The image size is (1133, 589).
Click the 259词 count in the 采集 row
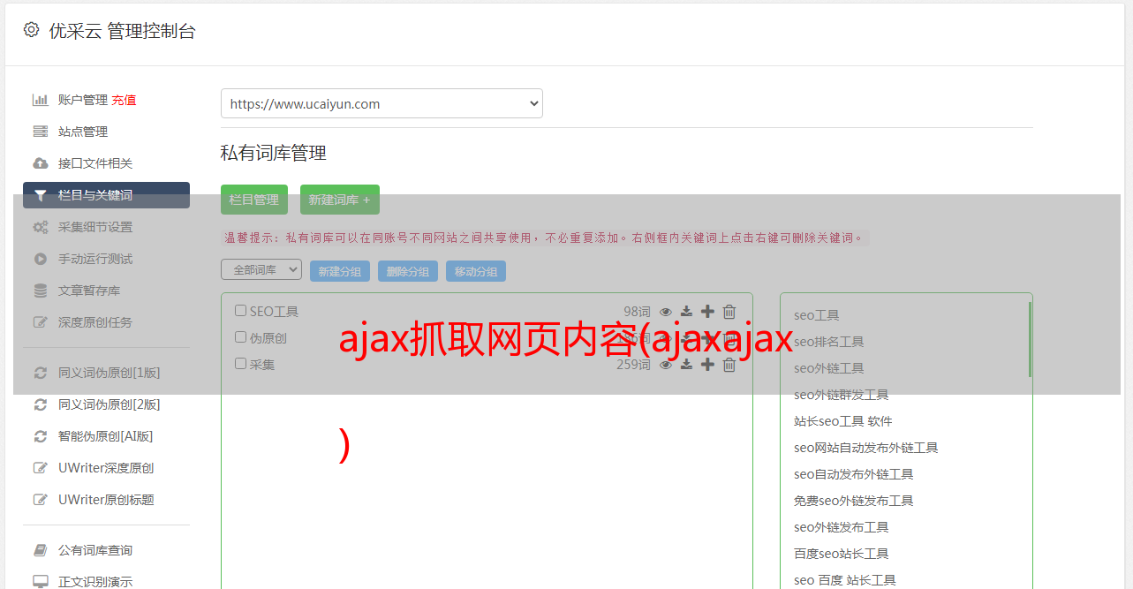coord(633,365)
